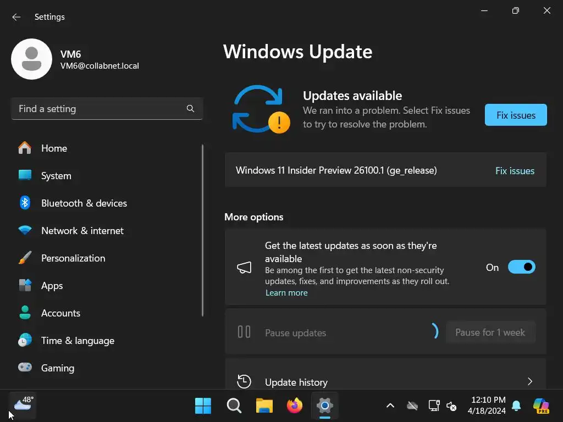Focus the Find a setting search box
Screen dimensions: 563x422
107,109
